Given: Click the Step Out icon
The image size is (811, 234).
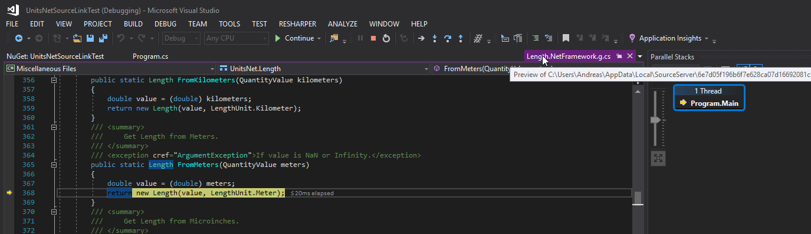Looking at the screenshot, I should tap(460, 38).
